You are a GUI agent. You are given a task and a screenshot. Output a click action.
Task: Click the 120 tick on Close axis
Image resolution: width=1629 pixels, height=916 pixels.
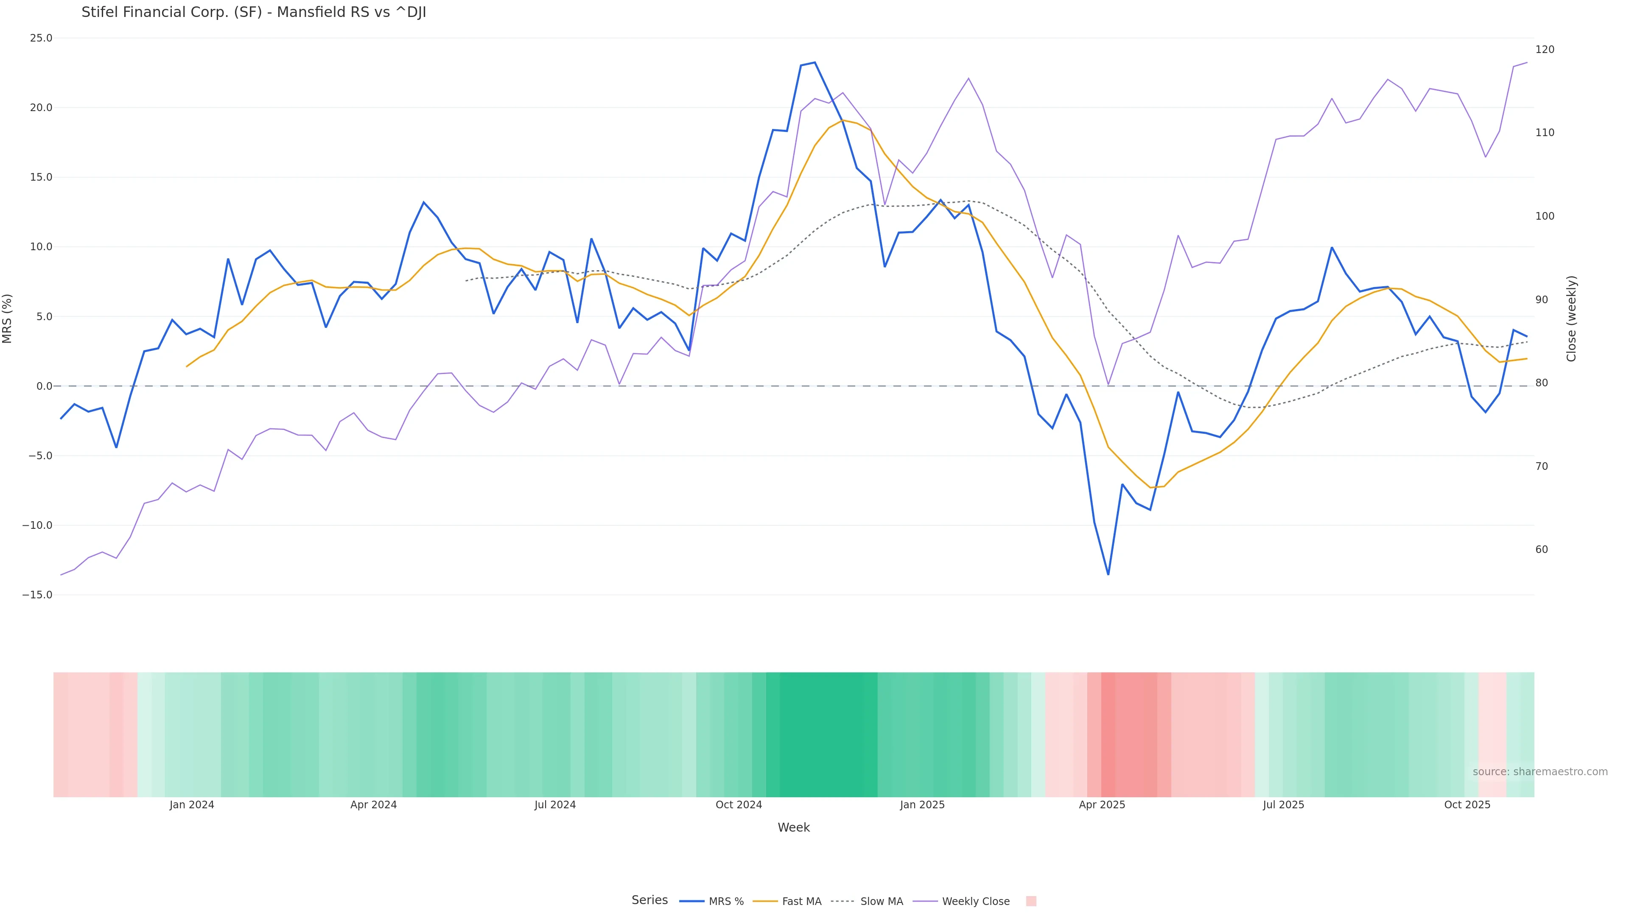click(1545, 49)
